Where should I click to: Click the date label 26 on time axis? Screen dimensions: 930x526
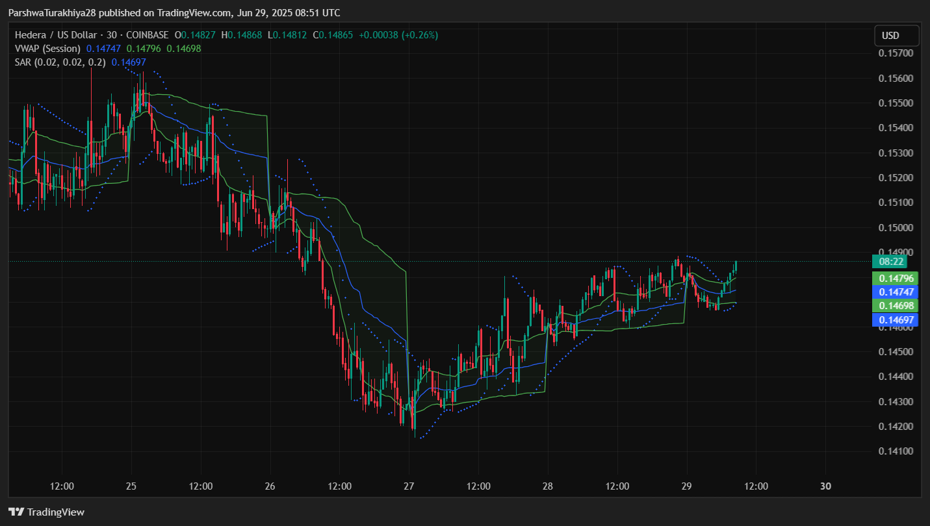coord(270,486)
